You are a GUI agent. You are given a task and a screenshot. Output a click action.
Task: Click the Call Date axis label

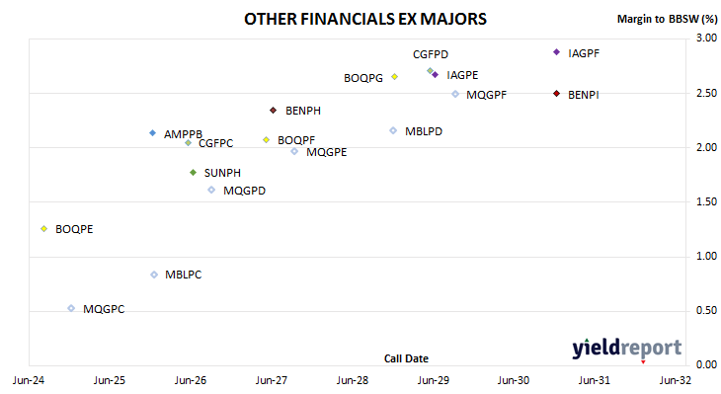(406, 358)
